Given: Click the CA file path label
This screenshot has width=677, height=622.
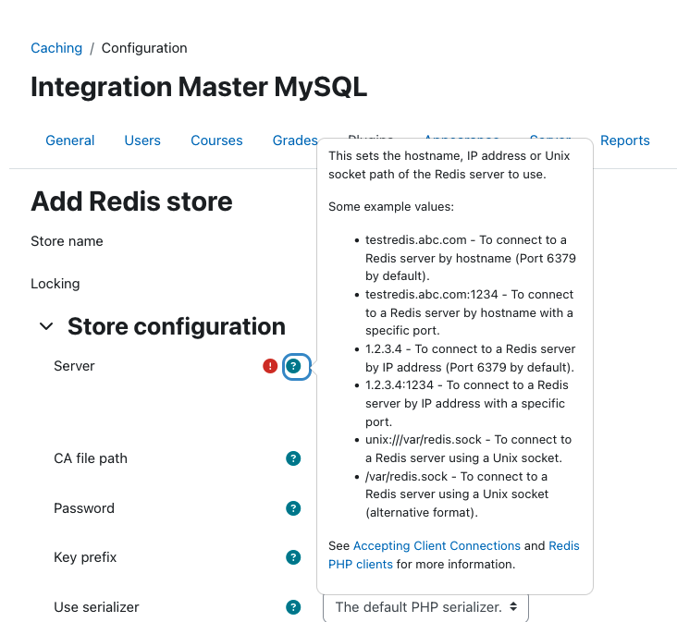Looking at the screenshot, I should [91, 458].
